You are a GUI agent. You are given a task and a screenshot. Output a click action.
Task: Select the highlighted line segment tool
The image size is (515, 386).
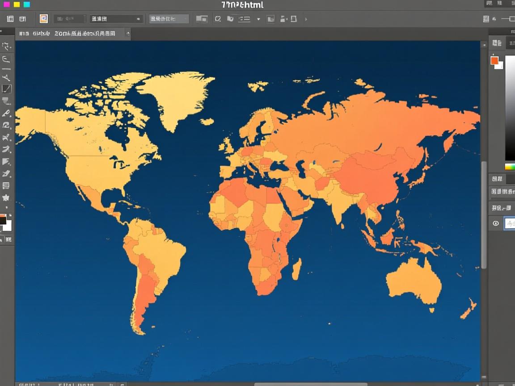(x=6, y=89)
